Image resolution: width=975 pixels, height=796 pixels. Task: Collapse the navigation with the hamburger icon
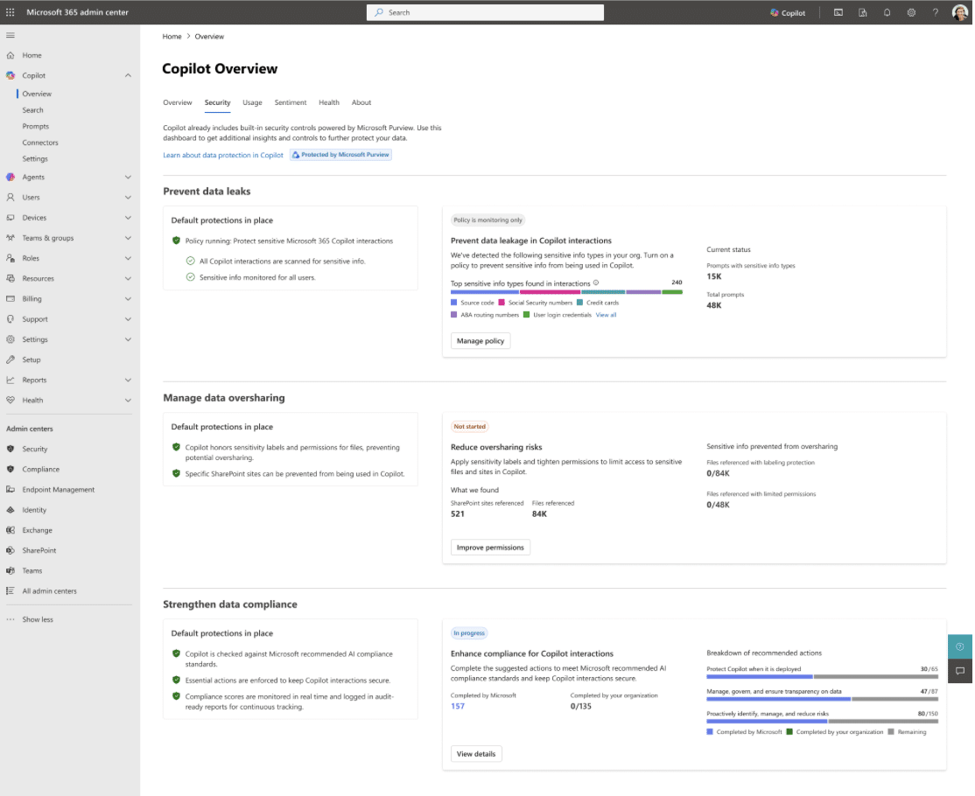(12, 35)
